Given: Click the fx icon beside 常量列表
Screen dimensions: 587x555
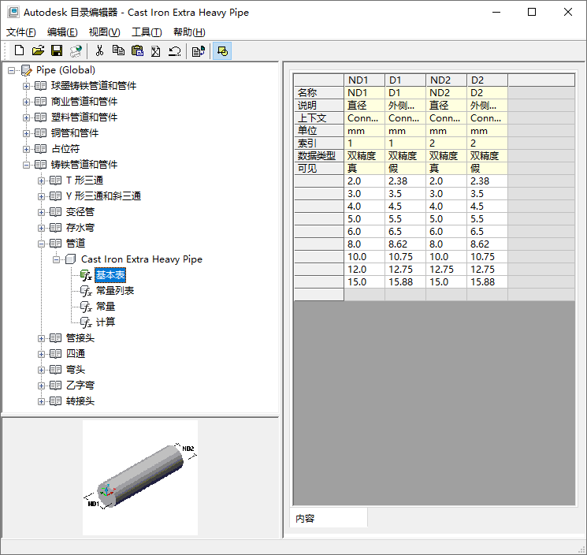Looking at the screenshot, I should pos(86,291).
